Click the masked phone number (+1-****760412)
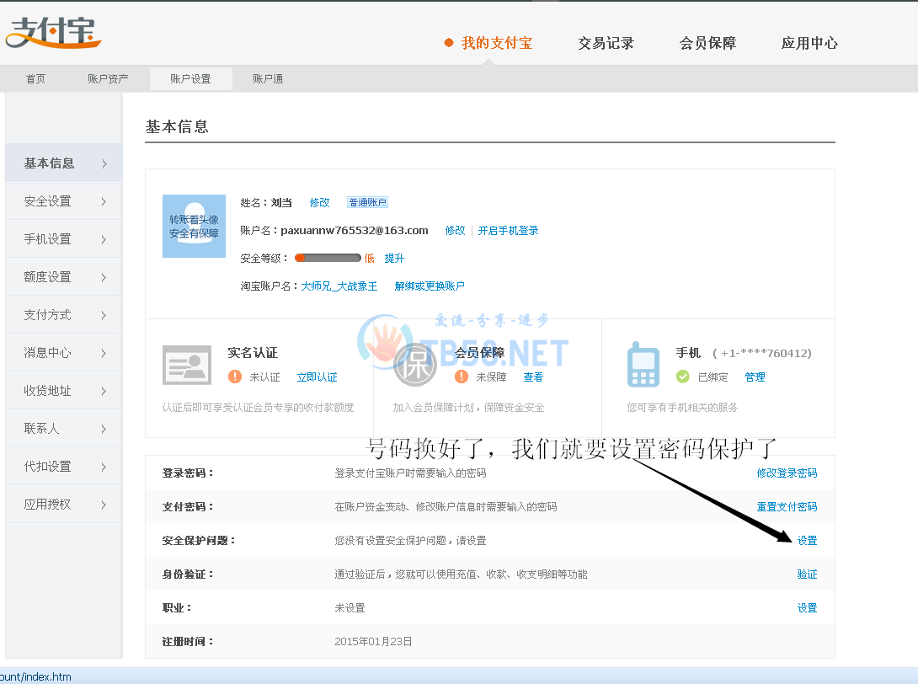This screenshot has height=684, width=918. pos(762,353)
